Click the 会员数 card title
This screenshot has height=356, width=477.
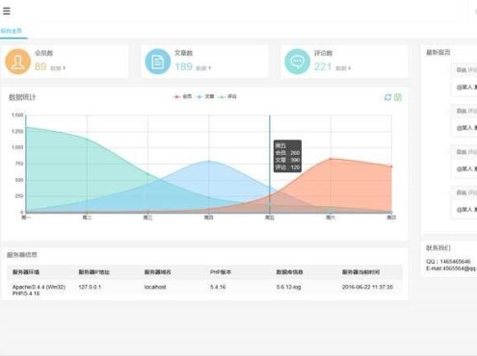[44, 53]
